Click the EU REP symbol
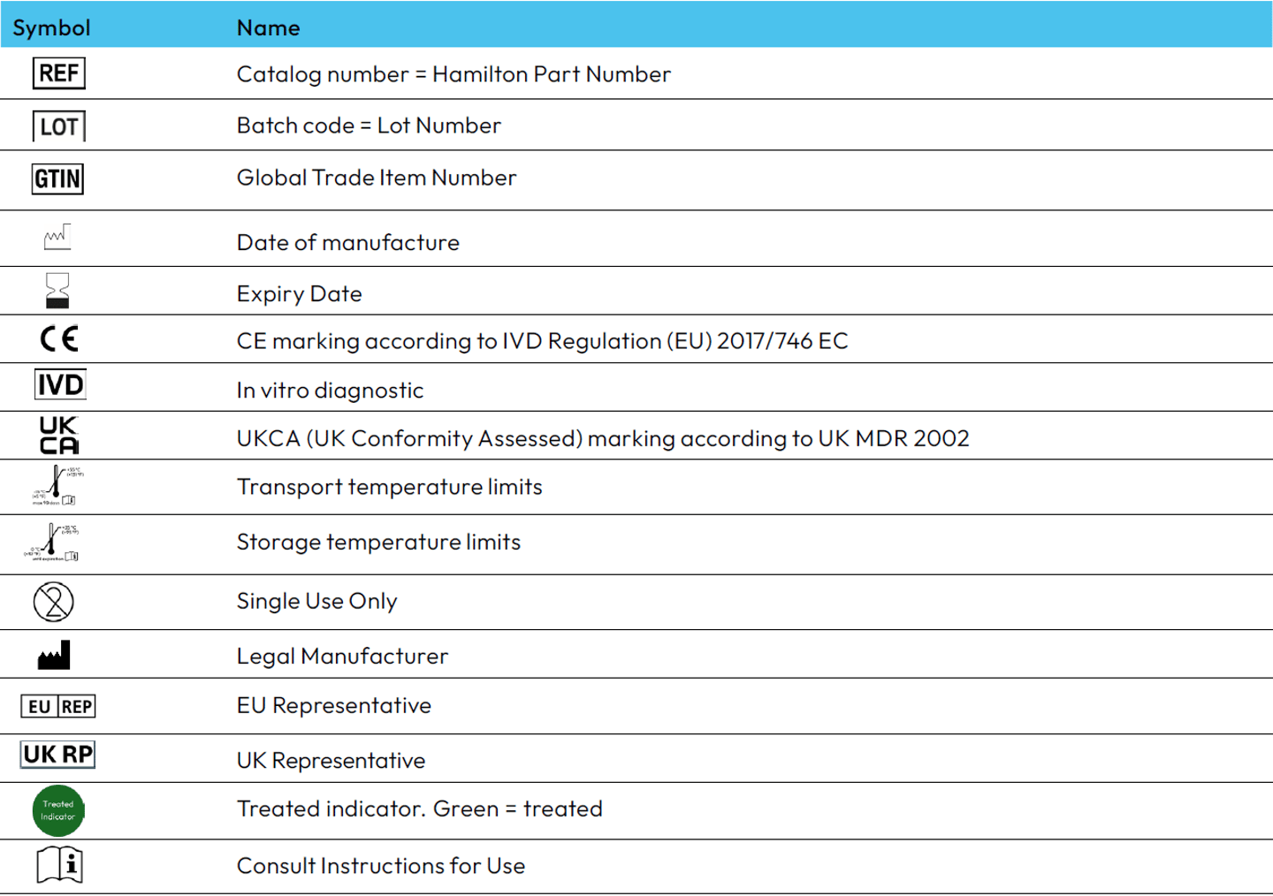Image resolution: width=1273 pixels, height=896 pixels. tap(58, 706)
